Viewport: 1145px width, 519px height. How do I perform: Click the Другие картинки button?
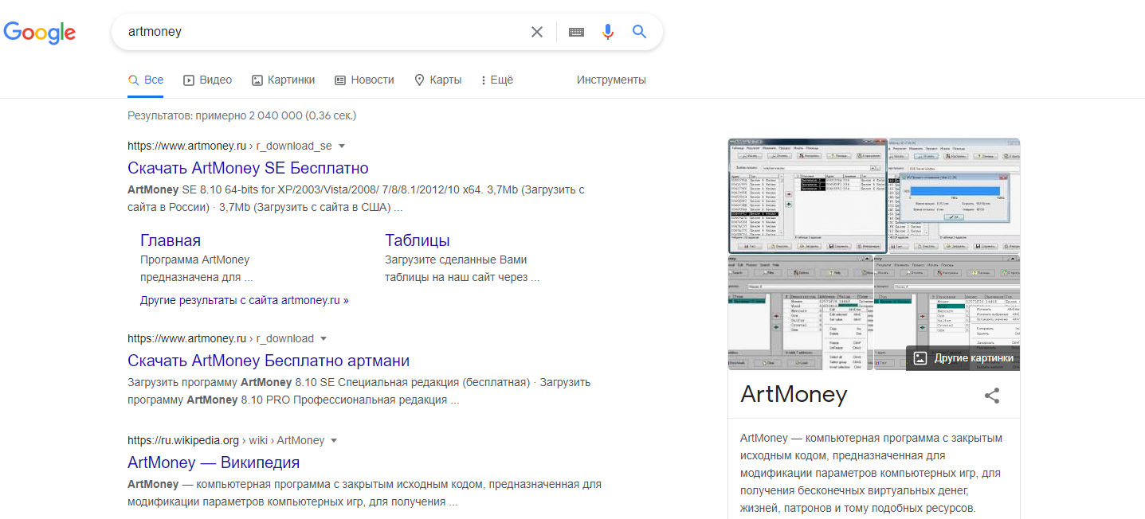[x=963, y=358]
